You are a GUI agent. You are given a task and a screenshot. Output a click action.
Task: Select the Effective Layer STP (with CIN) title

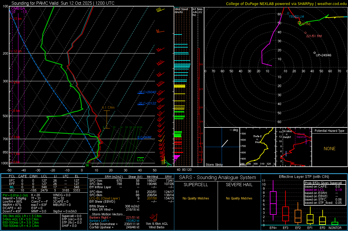click(x=304, y=177)
